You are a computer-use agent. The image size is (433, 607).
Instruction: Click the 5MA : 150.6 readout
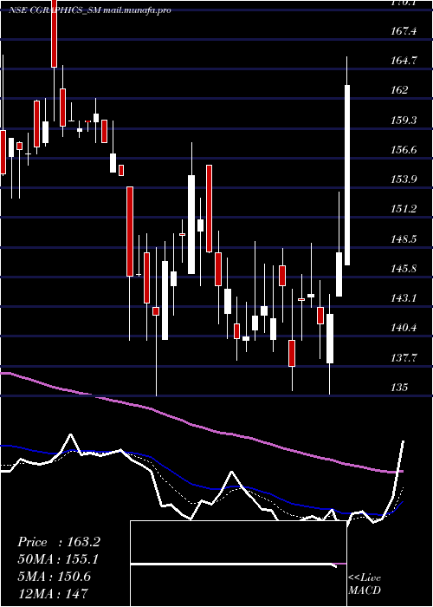[54, 576]
